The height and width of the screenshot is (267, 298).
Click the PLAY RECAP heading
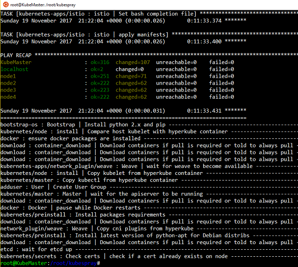[16, 55]
